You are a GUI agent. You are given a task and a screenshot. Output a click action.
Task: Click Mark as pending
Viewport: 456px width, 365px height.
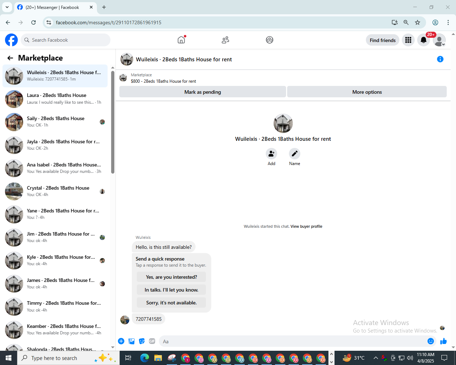click(x=203, y=92)
